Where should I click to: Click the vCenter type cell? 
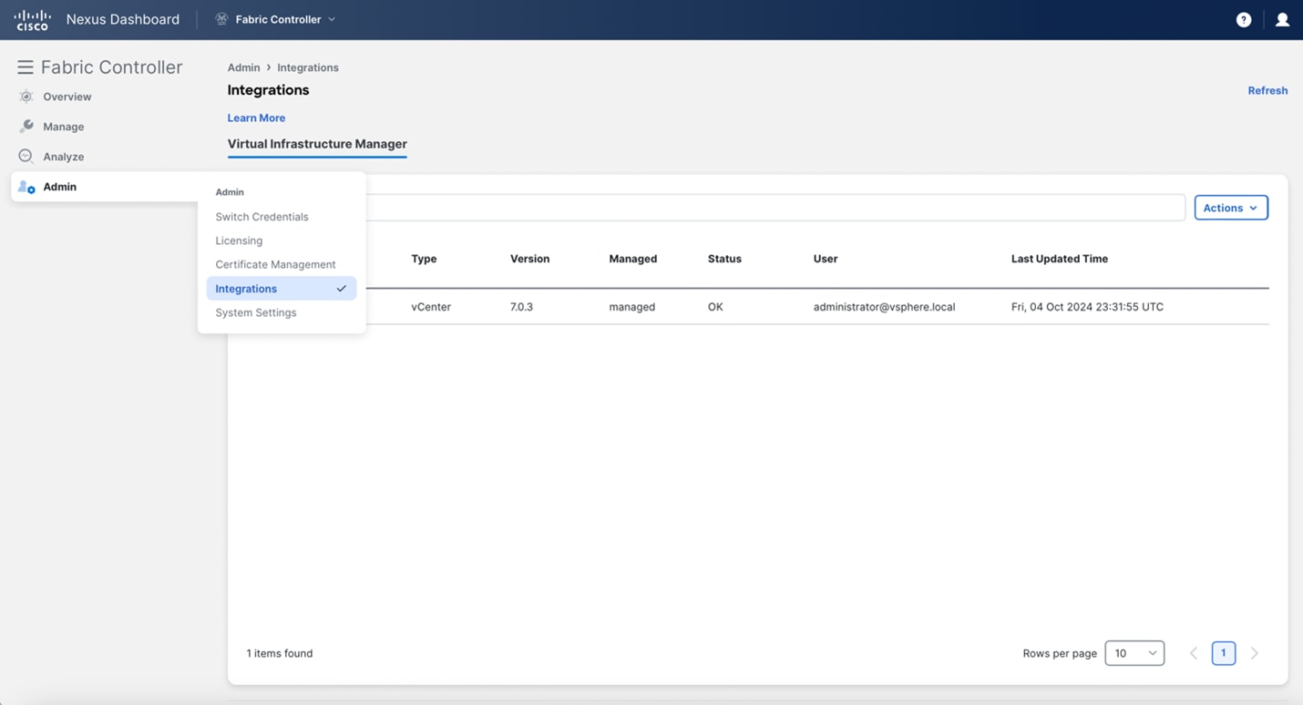pos(431,307)
